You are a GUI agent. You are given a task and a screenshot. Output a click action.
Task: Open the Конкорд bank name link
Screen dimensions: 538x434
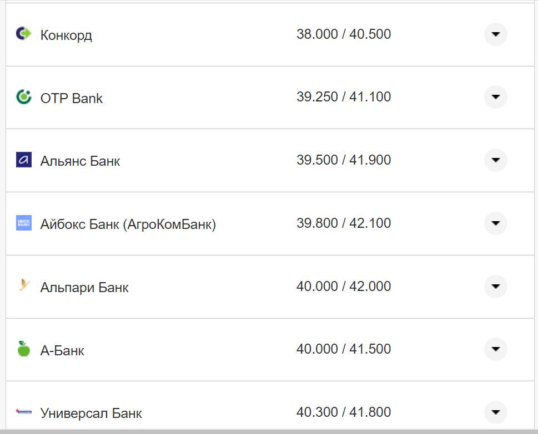[x=66, y=35]
